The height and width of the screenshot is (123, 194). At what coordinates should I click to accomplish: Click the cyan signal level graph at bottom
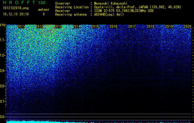[x=99, y=122]
